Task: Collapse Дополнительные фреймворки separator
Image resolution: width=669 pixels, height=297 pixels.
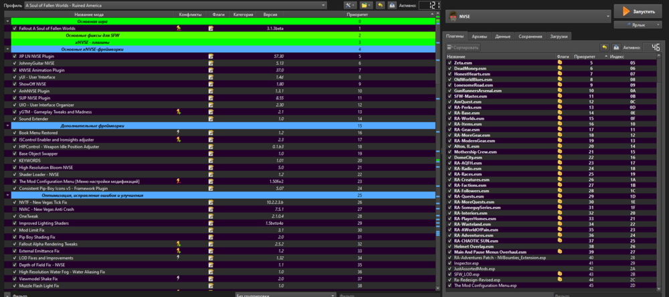Action: pyautogui.click(x=7, y=126)
